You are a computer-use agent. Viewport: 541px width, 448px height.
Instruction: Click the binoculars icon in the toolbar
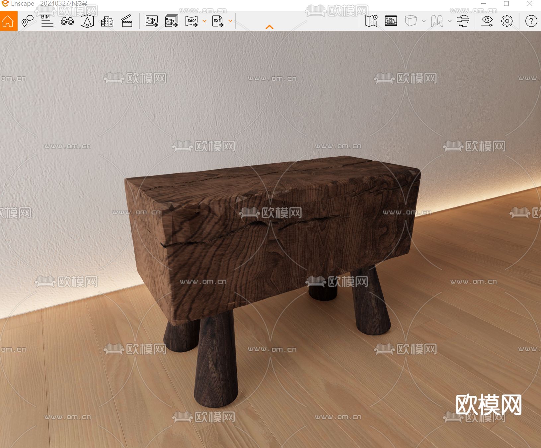click(x=67, y=21)
